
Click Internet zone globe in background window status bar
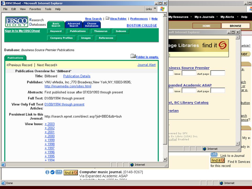coord(221,183)
